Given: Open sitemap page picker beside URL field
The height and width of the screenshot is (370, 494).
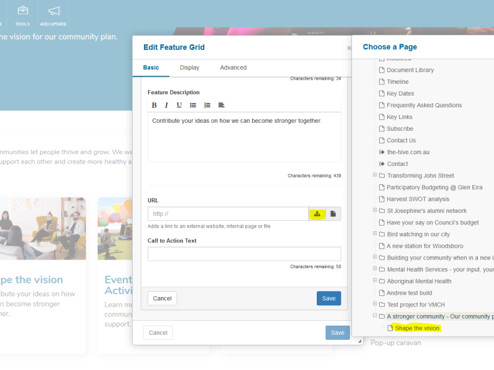Looking at the screenshot, I should [x=317, y=214].
